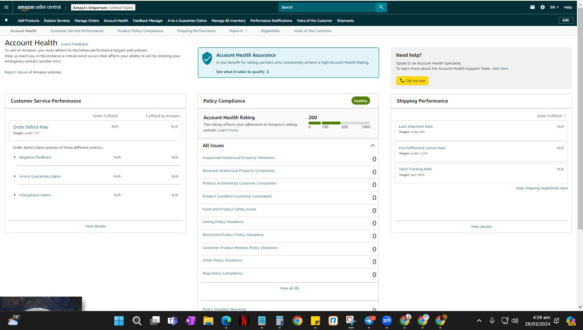Open Feedback Manager
The height and width of the screenshot is (330, 583).
pyautogui.click(x=148, y=21)
